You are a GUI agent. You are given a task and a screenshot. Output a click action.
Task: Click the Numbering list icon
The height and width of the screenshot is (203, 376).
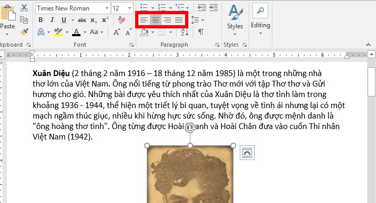tap(162, 7)
